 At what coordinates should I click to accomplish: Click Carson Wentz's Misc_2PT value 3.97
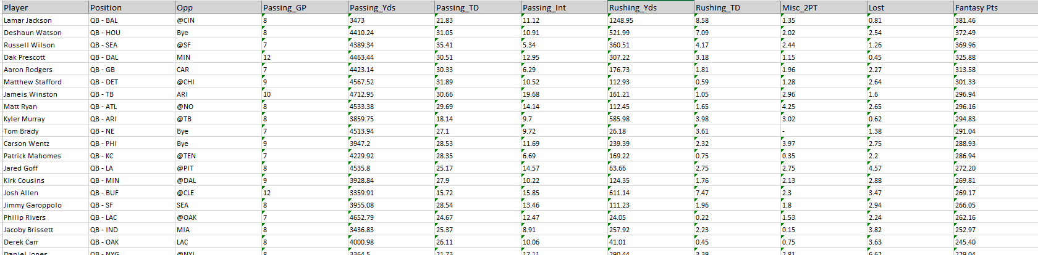tap(824, 144)
